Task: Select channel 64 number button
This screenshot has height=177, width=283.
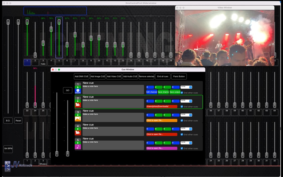Action: [x=275, y=112]
